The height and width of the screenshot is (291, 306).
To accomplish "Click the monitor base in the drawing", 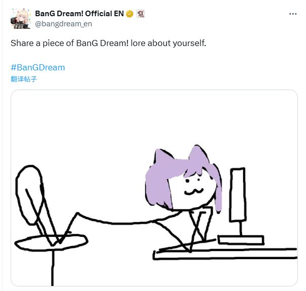I will [241, 240].
